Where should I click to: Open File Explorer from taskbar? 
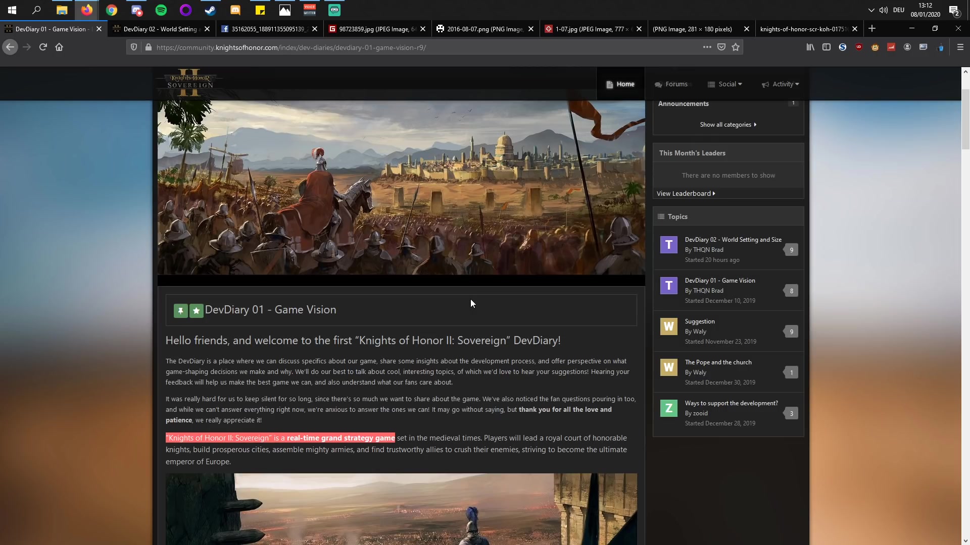(62, 10)
